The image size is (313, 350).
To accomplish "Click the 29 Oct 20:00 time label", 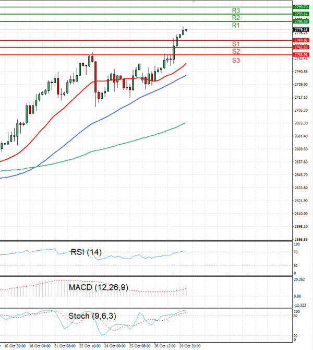I will click(190, 346).
